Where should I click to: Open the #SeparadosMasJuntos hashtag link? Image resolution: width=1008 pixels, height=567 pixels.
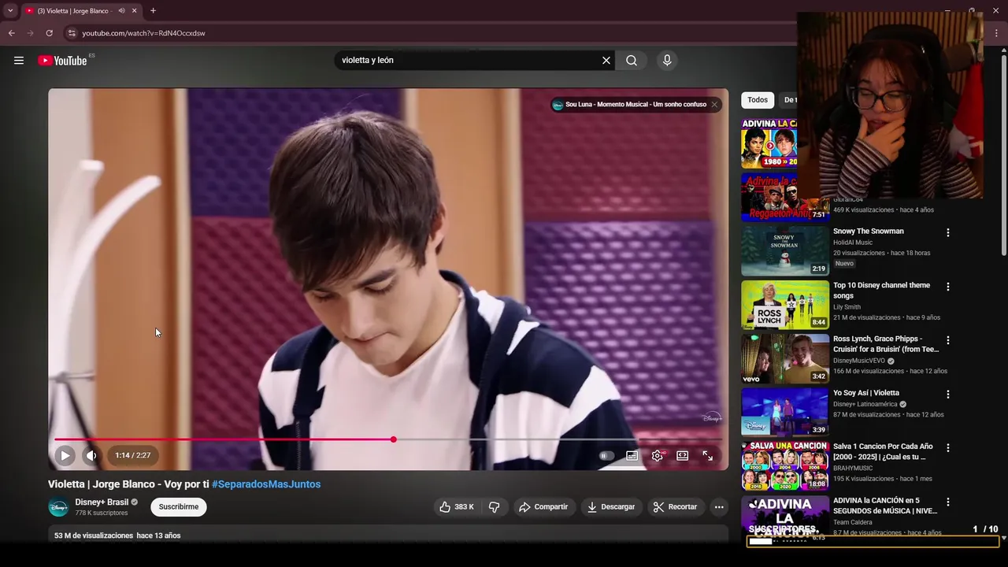(x=266, y=484)
